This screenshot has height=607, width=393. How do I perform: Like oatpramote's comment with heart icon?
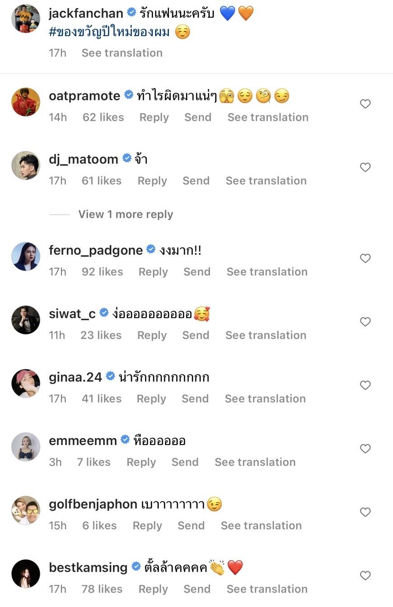click(365, 104)
